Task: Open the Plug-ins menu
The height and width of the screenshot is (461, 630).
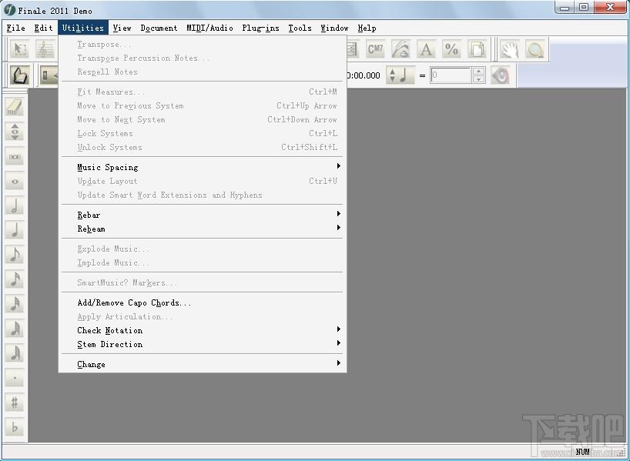Action: [260, 28]
